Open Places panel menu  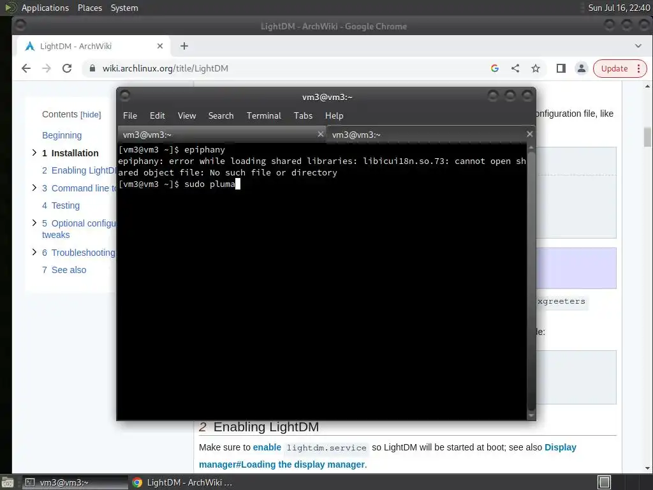89,8
